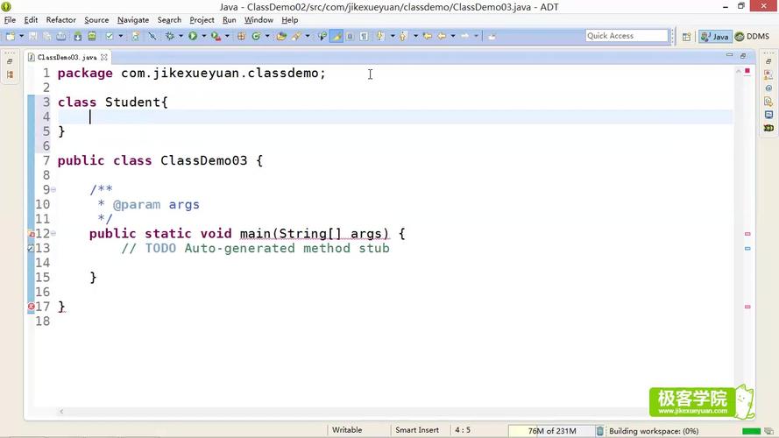Screen dimensions: 779x438
Task: Open Package Explorer icon in left sidebar
Action: pos(10,74)
